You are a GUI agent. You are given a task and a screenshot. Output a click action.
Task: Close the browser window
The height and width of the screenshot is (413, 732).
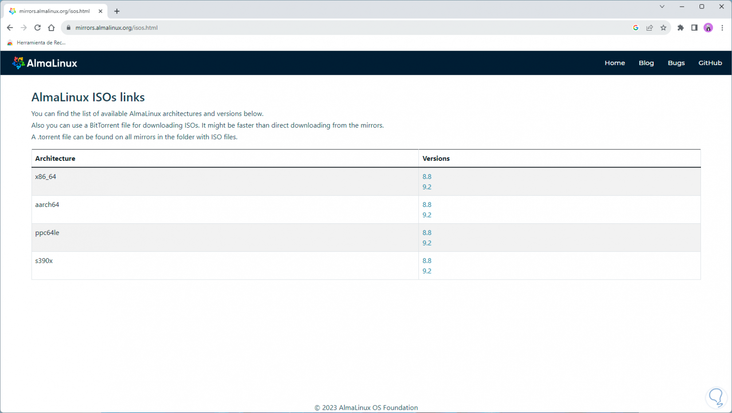pyautogui.click(x=722, y=7)
